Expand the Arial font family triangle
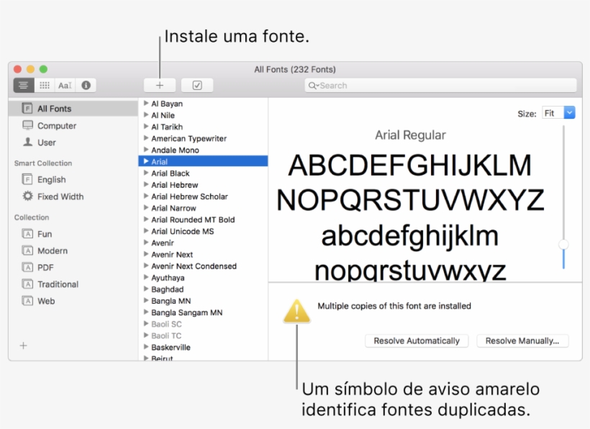The image size is (590, 429). 145,162
